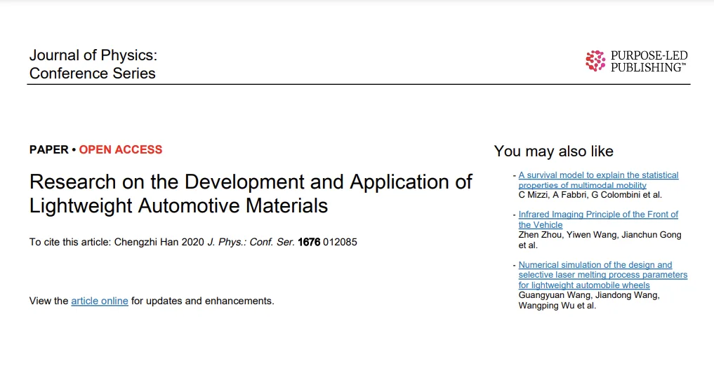Open 'Numerical simulation of the design' article link
Image resolution: width=714 pixels, height=373 pixels.
tap(603, 275)
